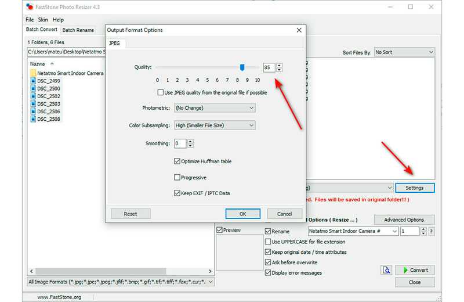Click the Quality slider handle
The height and width of the screenshot is (302, 464).
point(242,67)
